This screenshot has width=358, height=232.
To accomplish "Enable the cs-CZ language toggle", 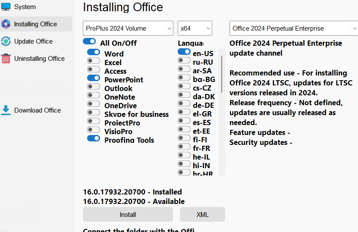I will tap(184, 86).
